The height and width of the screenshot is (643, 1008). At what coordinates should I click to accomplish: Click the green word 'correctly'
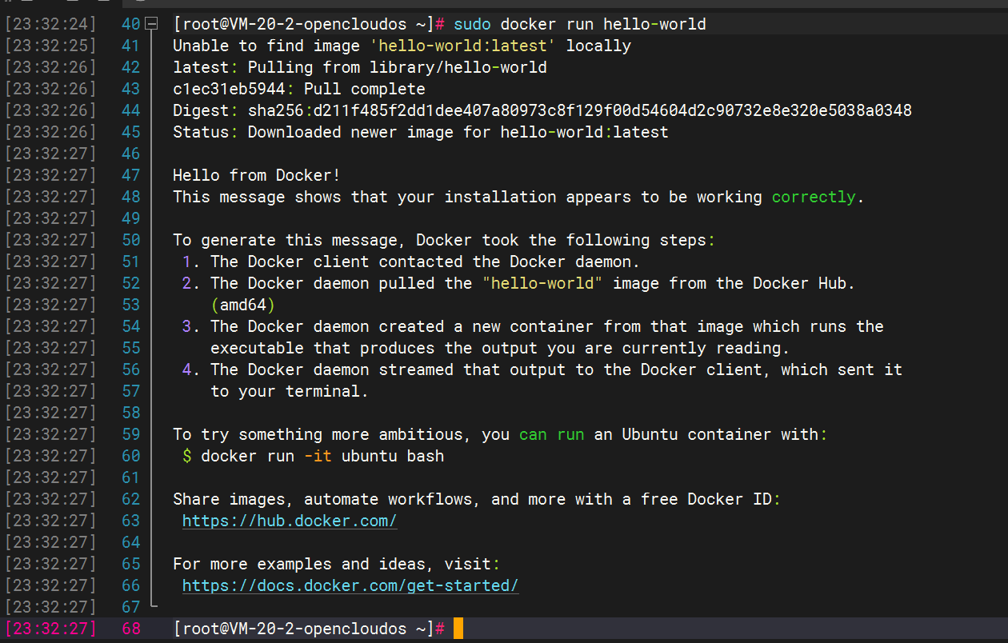click(814, 197)
